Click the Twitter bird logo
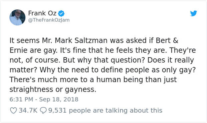Screen dimensions: 207x123 [x=194, y=13]
